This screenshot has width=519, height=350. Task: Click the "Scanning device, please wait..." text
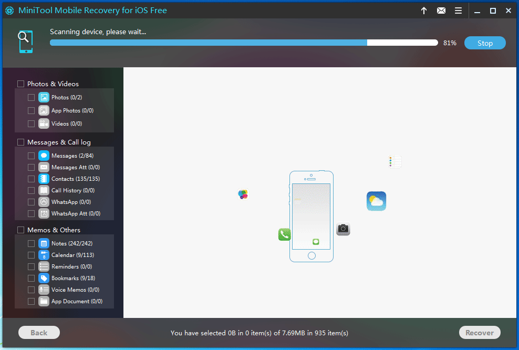pos(98,32)
